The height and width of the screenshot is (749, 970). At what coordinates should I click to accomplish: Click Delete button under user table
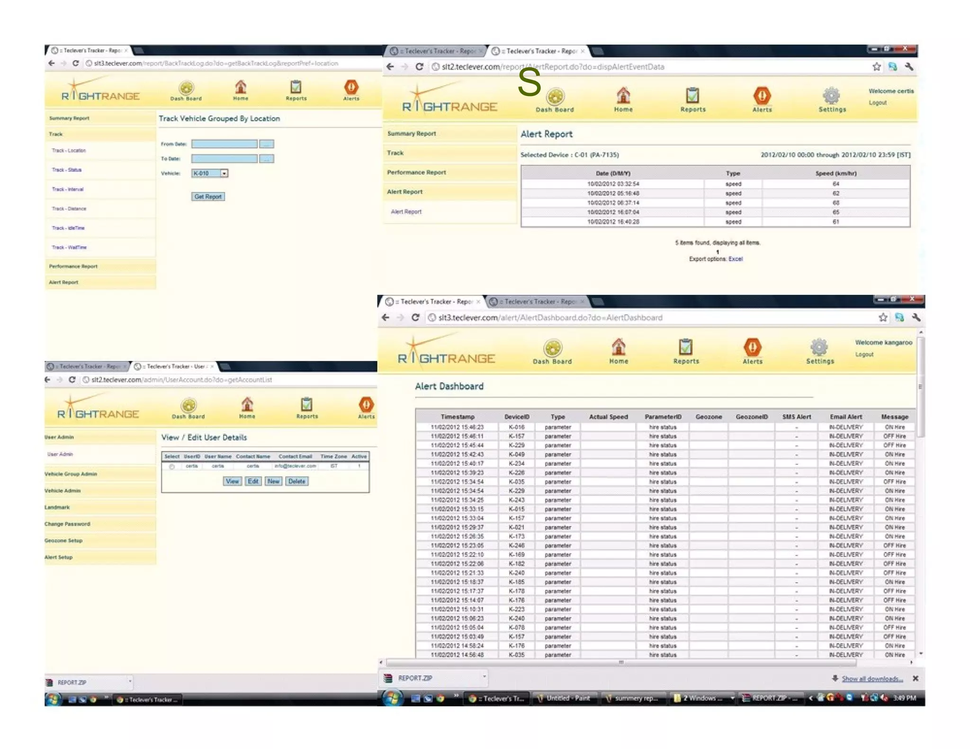tap(296, 481)
